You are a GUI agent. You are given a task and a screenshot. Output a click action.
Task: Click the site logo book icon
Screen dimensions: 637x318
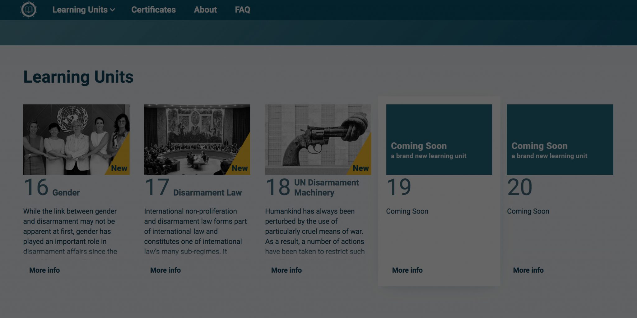[x=29, y=10]
